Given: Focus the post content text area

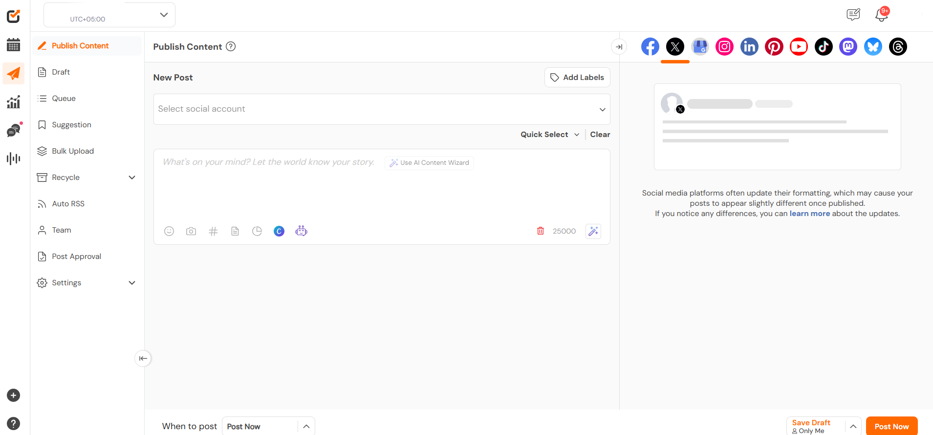Looking at the screenshot, I should click(x=382, y=188).
